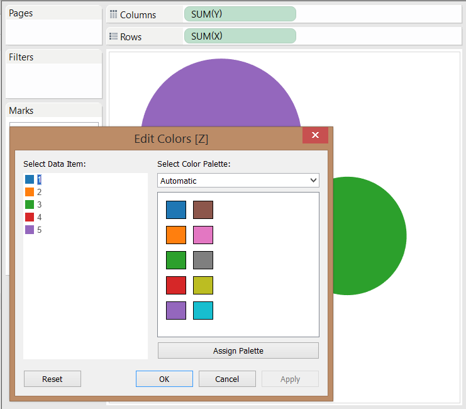This screenshot has height=409, width=466.
Task: Click the SUM(X) pill on Rows
Action: point(240,36)
